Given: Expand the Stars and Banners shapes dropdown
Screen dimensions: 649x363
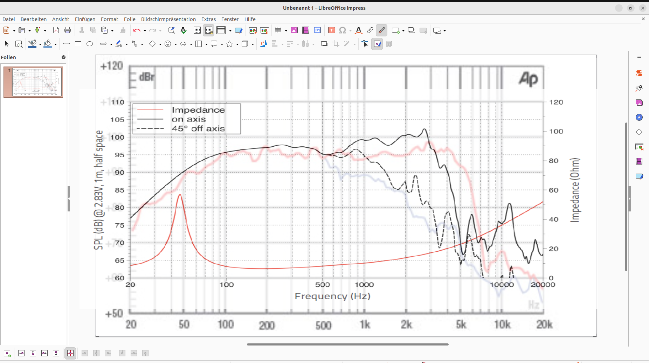Looking at the screenshot, I should pos(237,44).
